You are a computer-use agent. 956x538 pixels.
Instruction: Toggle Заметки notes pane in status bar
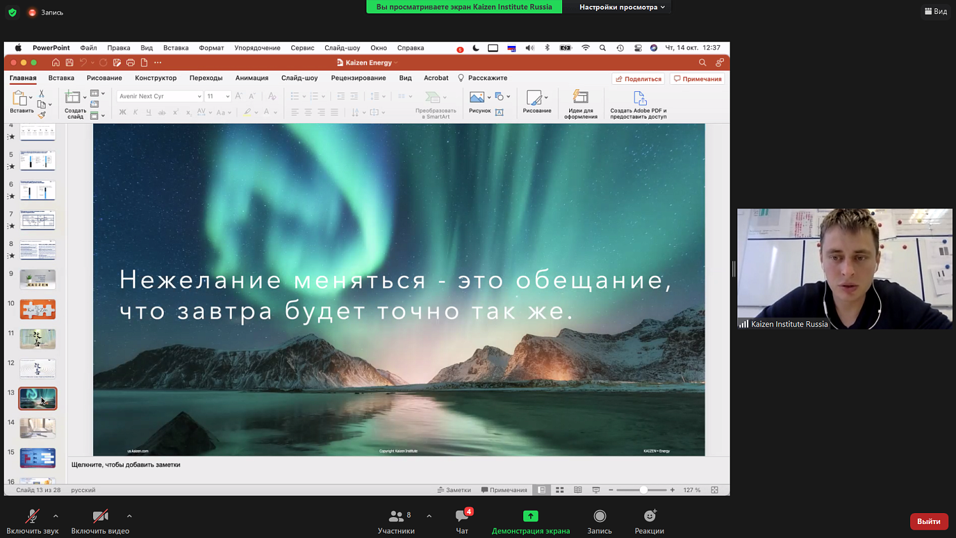click(454, 490)
